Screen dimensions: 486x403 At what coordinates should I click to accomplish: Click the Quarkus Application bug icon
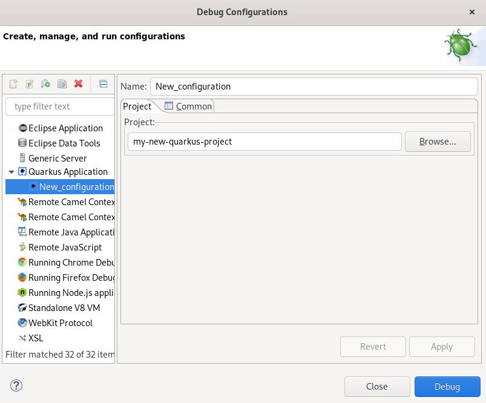(23, 171)
